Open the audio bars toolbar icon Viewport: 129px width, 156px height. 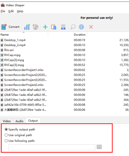coord(27,27)
